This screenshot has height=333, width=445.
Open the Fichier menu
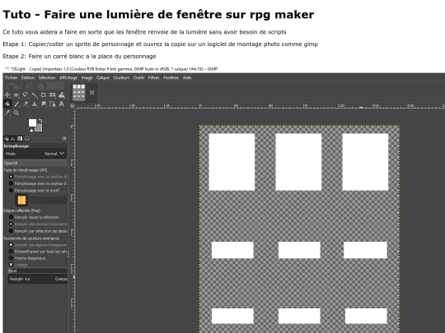(12, 77)
